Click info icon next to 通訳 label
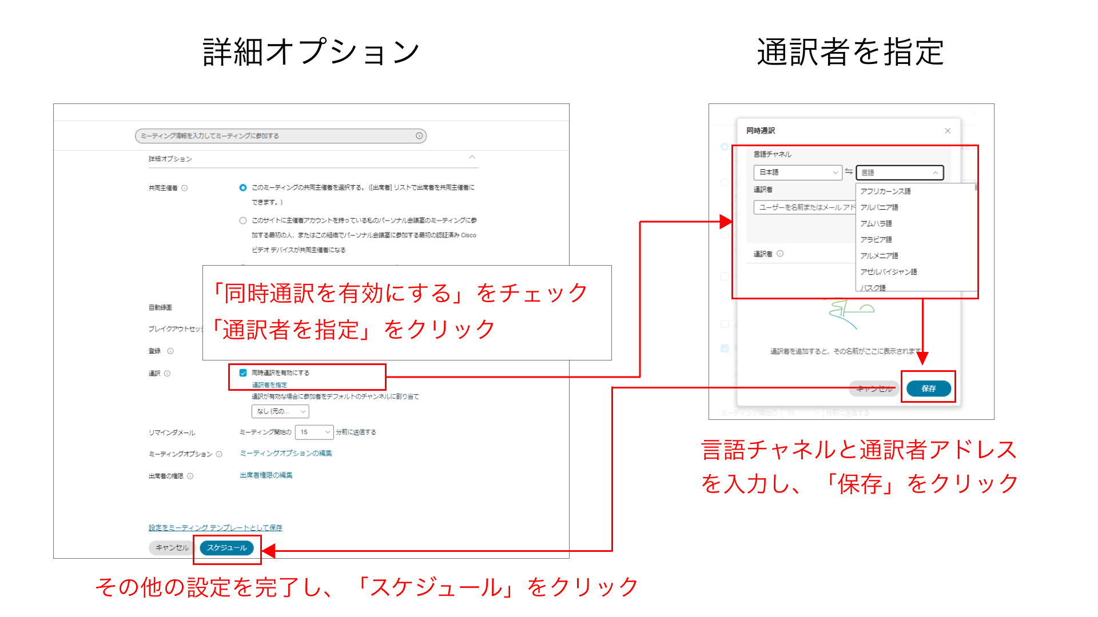1098x617 pixels. [x=167, y=374]
